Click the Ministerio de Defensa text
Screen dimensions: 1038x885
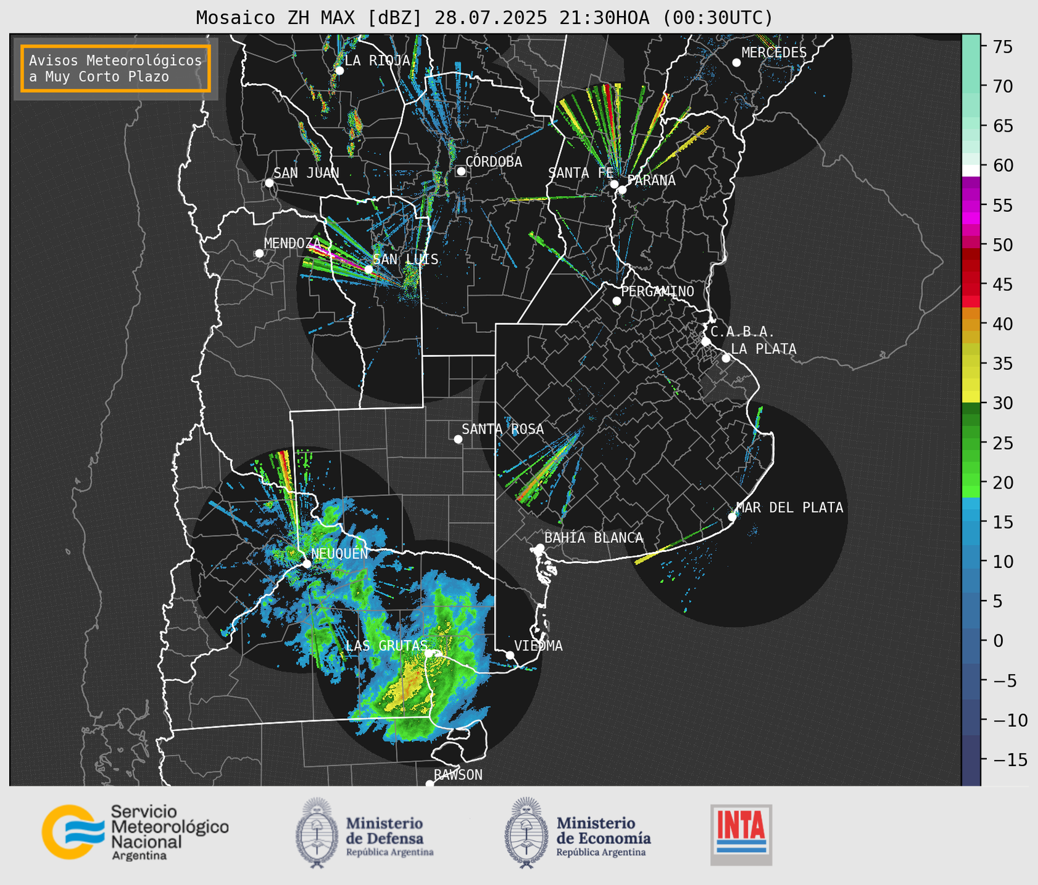(389, 836)
